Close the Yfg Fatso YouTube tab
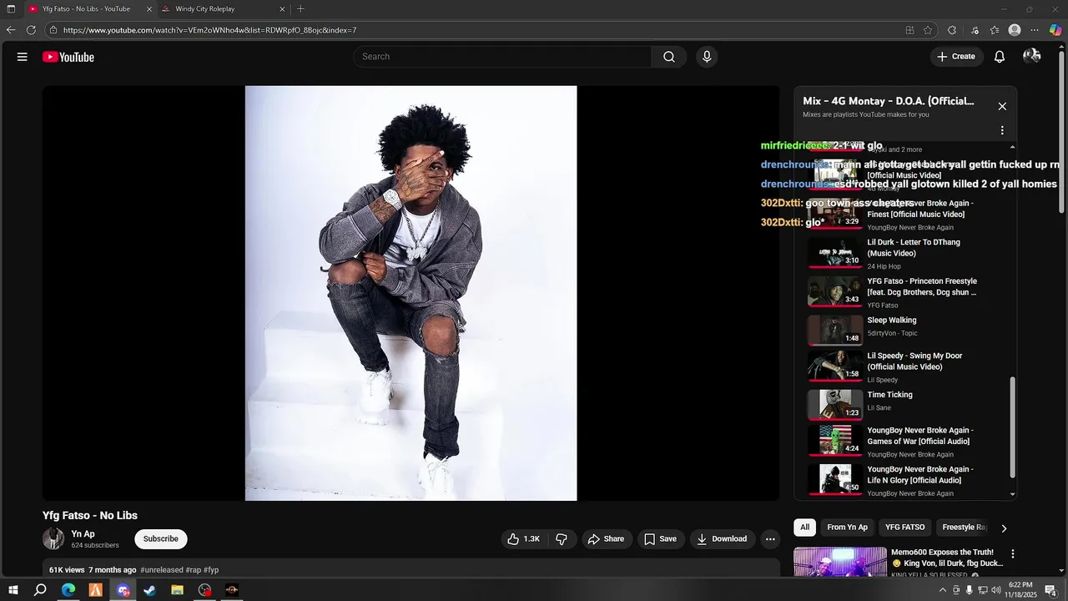Screen dimensions: 1068x601 [x=149, y=9]
